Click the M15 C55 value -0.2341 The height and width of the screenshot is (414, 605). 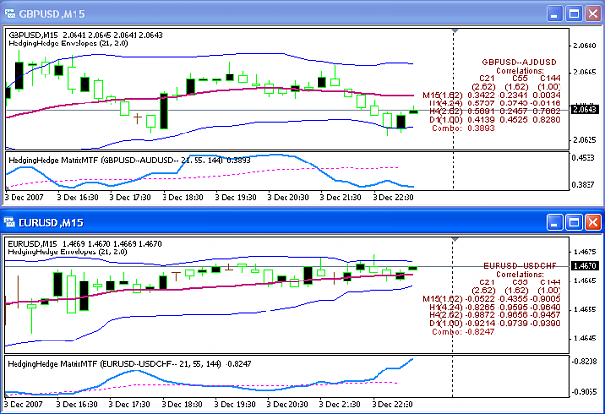tap(513, 95)
